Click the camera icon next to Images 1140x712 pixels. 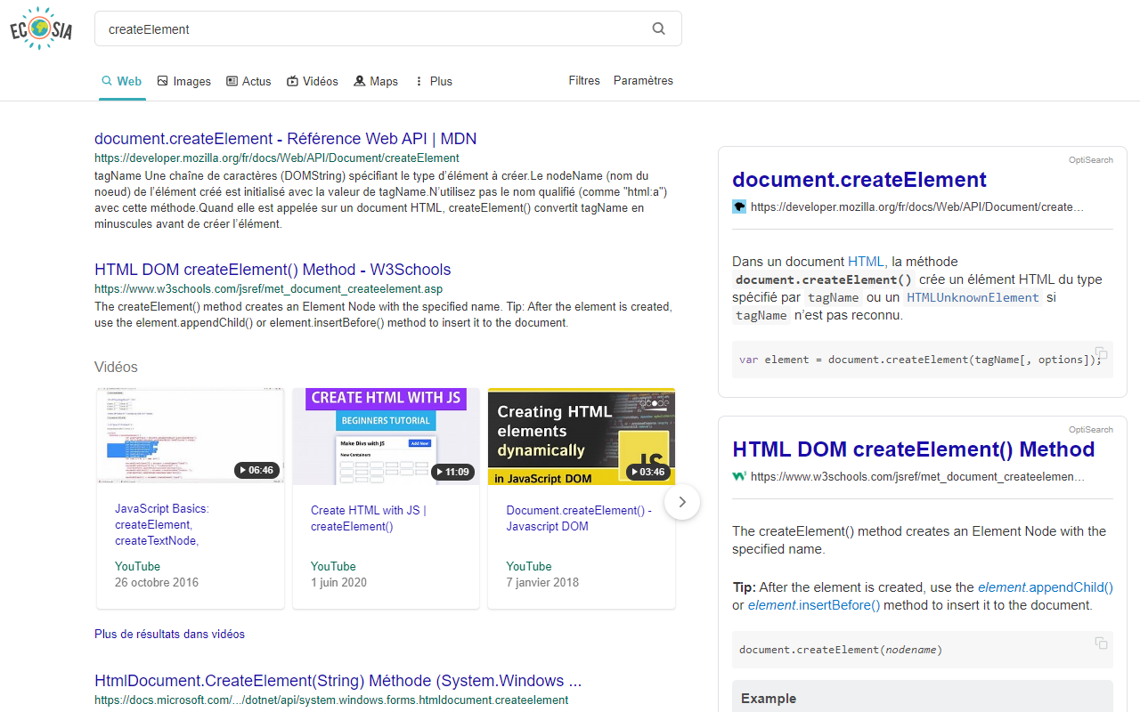coord(160,80)
